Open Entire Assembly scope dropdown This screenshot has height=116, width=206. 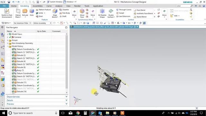click(x=42, y=23)
